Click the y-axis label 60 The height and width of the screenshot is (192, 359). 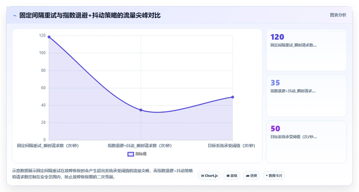coord(43,88)
